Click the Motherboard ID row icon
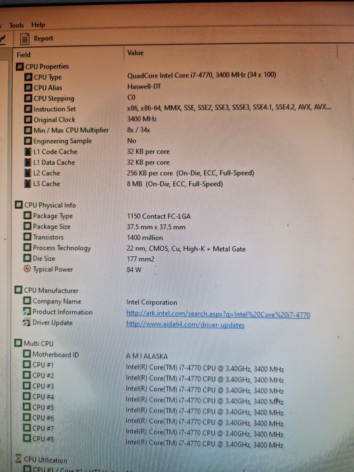 click(x=27, y=354)
